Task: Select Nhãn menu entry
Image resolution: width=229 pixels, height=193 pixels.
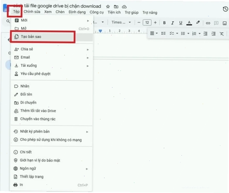Action: click(x=52, y=86)
